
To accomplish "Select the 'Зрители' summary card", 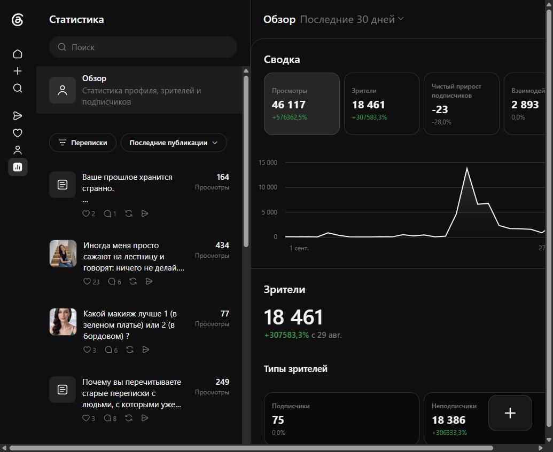I will [381, 104].
